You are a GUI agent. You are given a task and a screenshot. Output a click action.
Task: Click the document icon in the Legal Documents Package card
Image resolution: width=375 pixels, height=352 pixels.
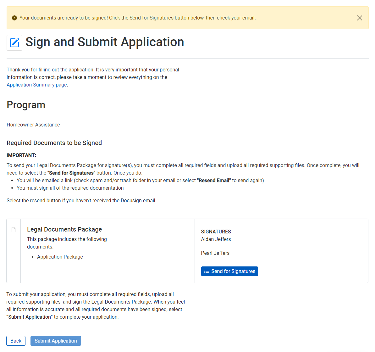pyautogui.click(x=14, y=230)
